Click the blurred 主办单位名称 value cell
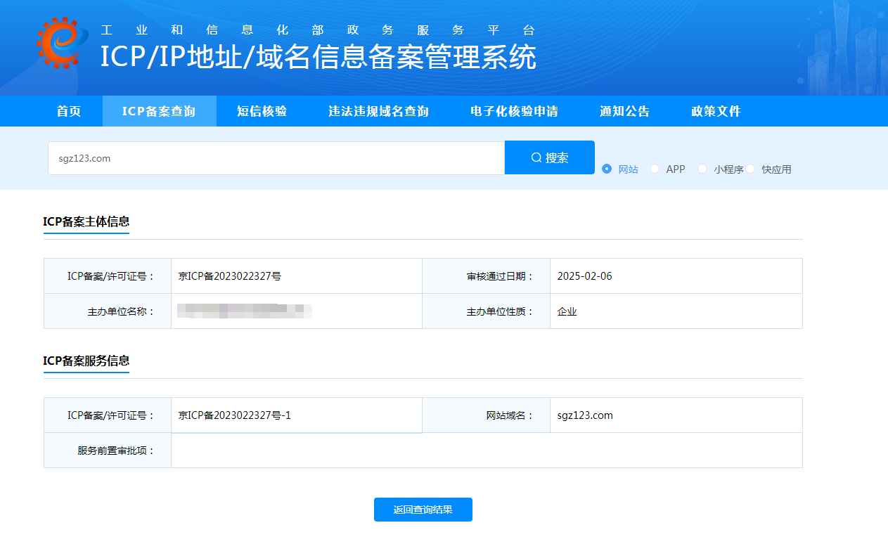The width and height of the screenshot is (888, 537). tap(297, 311)
